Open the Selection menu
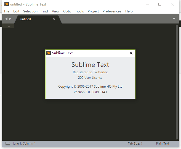The height and width of the screenshot is (149, 181). (30, 11)
